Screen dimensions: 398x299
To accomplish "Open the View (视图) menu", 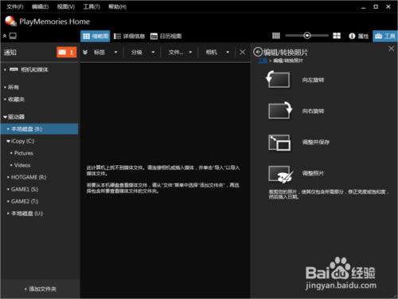I will [x=66, y=6].
